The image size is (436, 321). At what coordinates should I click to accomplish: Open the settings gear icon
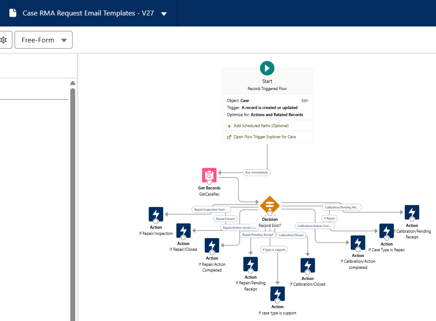4,40
